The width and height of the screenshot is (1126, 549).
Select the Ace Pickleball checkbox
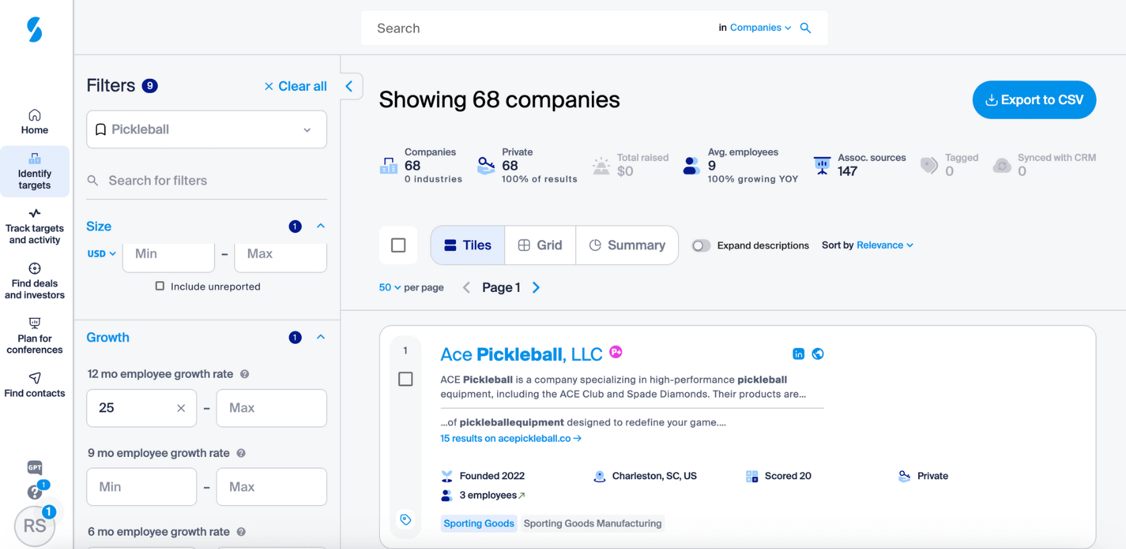click(x=406, y=379)
